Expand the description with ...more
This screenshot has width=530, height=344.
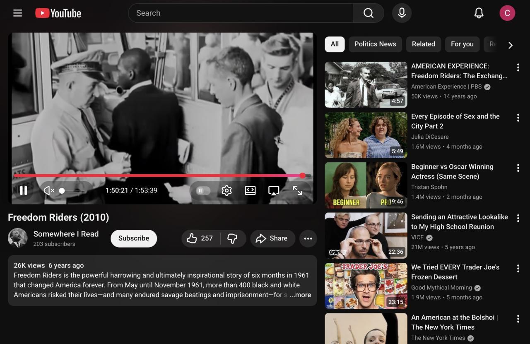300,295
